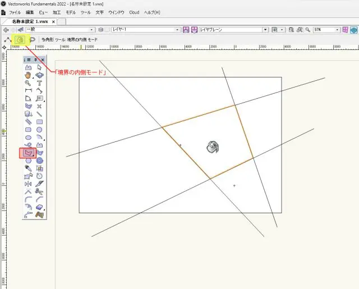359x289 pixels.
Task: Select the Mirror tool
Action: [x=28, y=184]
